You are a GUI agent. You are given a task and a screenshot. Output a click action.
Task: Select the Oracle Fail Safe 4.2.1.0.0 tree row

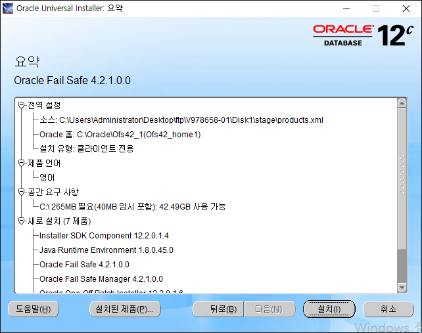pyautogui.click(x=85, y=265)
